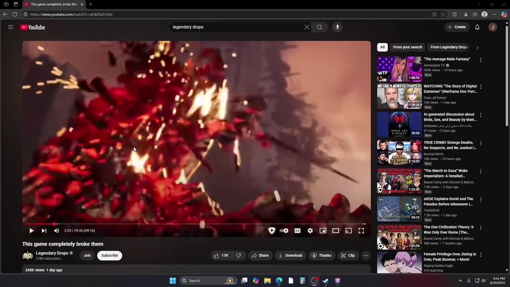Go back in browser history
The width and height of the screenshot is (510, 287).
(x=5, y=14)
